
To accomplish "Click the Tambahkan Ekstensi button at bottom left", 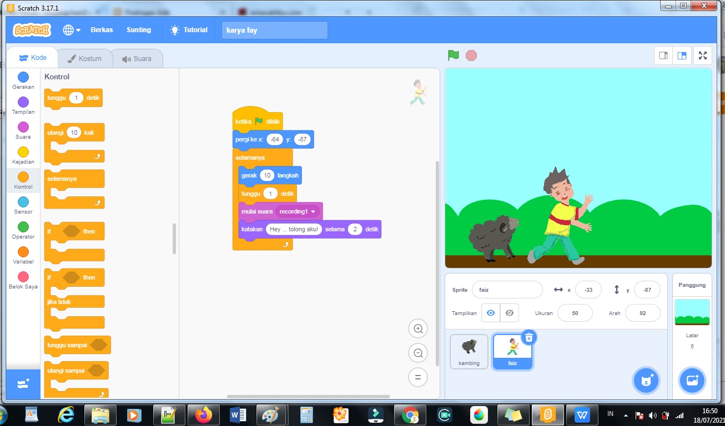I will (22, 383).
